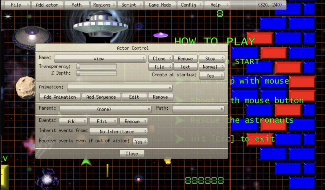Click the Game Mode button
The height and width of the screenshot is (190, 325).
click(x=160, y=5)
